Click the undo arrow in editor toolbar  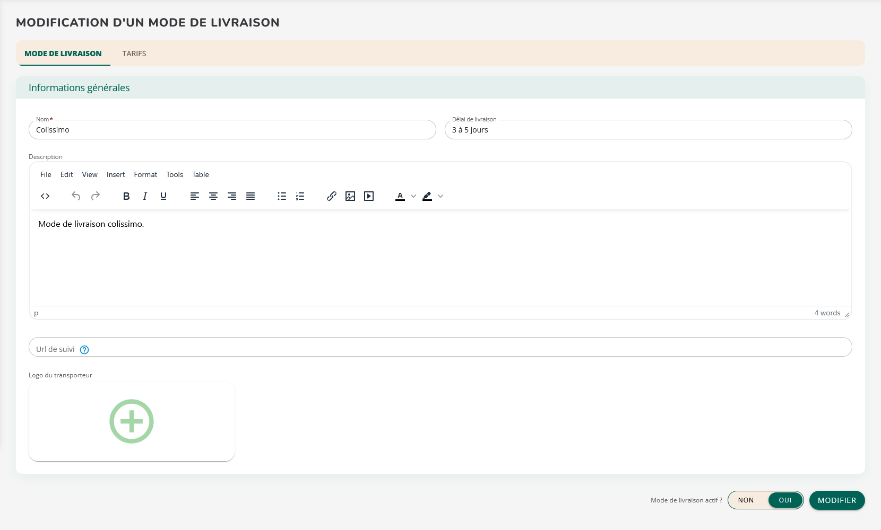[x=76, y=196]
